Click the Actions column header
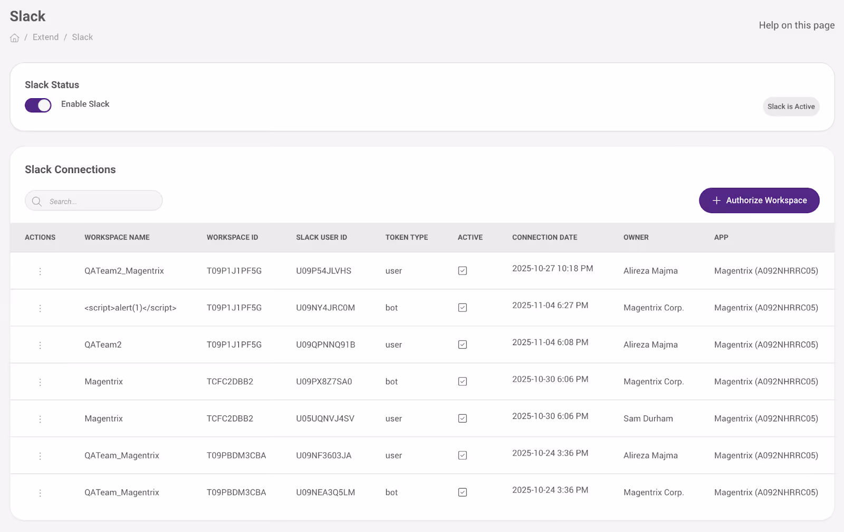Viewport: 844px width, 532px height. pos(40,237)
